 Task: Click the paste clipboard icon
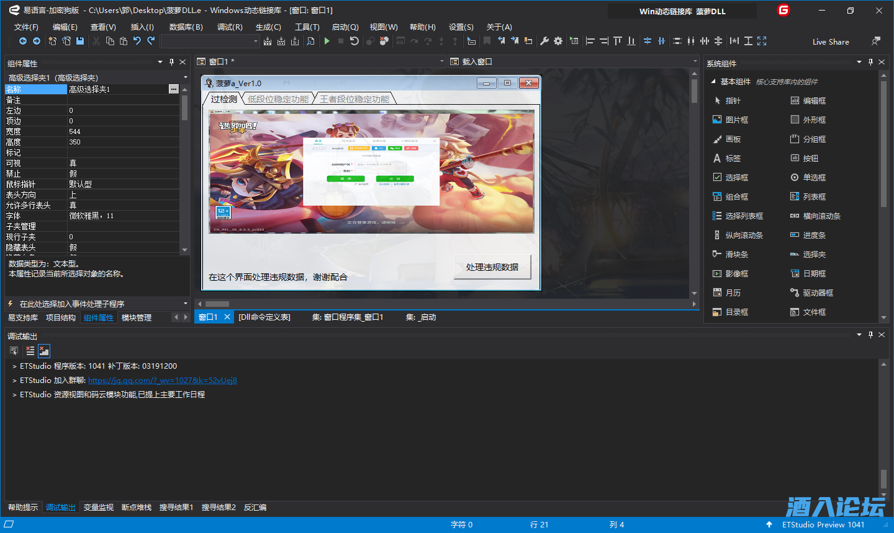pos(124,41)
